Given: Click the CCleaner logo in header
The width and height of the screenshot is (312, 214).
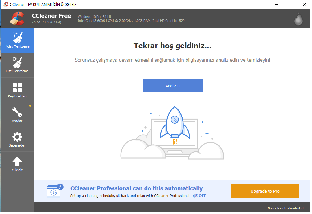Looking at the screenshot, I should [x=17, y=18].
